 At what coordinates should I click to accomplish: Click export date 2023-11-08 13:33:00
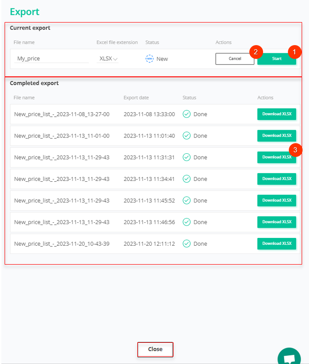coord(149,114)
